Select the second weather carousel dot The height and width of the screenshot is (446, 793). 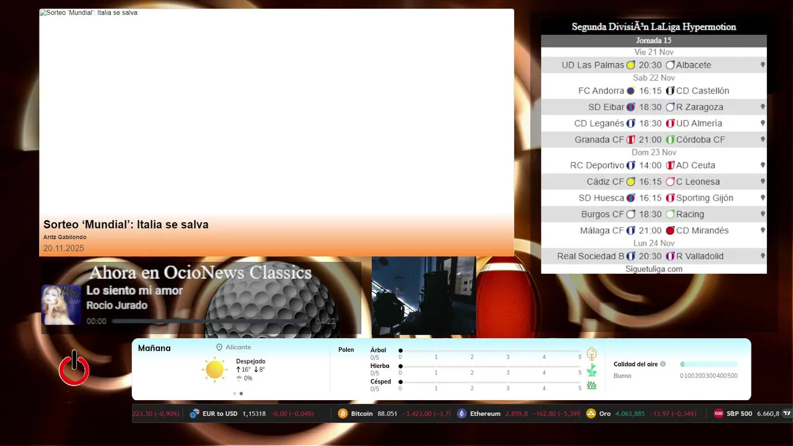(241, 393)
